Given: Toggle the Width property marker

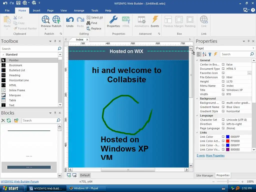Looking at the screenshot, I should click(x=223, y=94).
